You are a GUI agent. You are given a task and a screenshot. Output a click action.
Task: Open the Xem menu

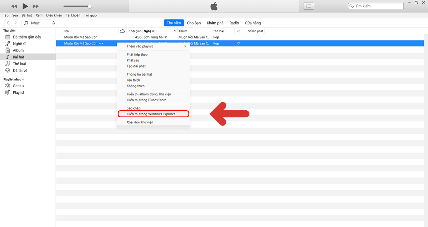39,15
